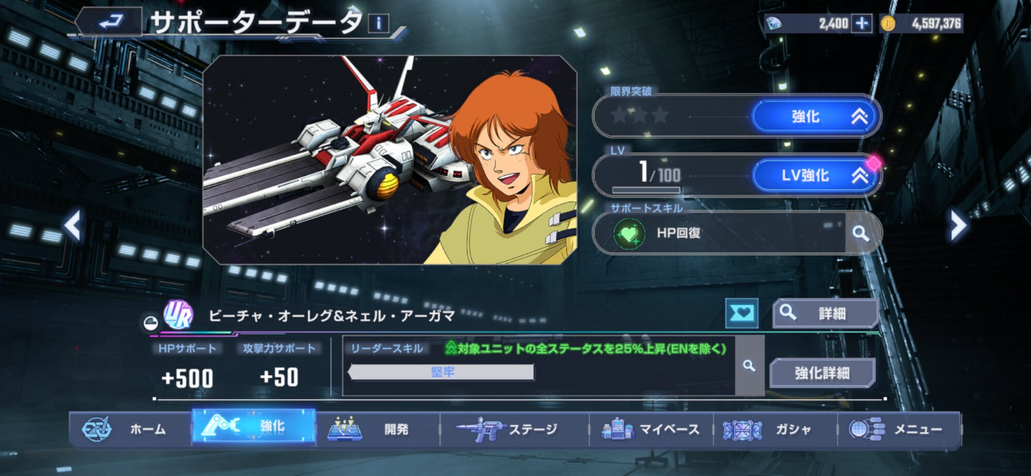Open HP回復 support skill magnifier
The height and width of the screenshot is (476, 1031).
(860, 233)
